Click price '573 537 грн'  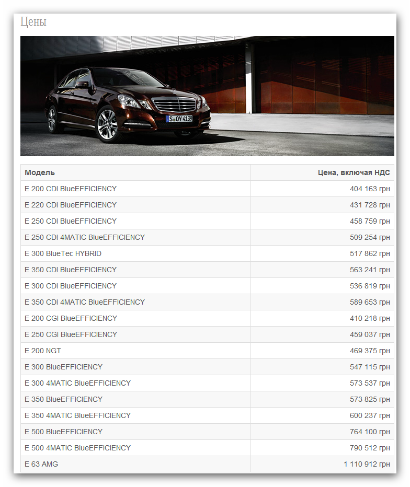pyautogui.click(x=370, y=383)
